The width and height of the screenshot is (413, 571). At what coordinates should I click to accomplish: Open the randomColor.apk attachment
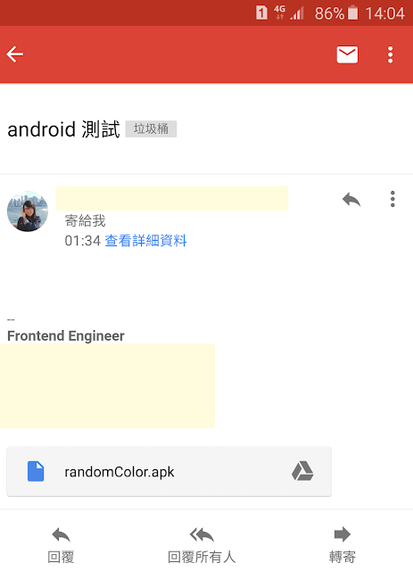click(169, 472)
